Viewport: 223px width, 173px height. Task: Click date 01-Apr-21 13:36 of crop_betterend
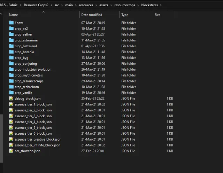click(93, 46)
